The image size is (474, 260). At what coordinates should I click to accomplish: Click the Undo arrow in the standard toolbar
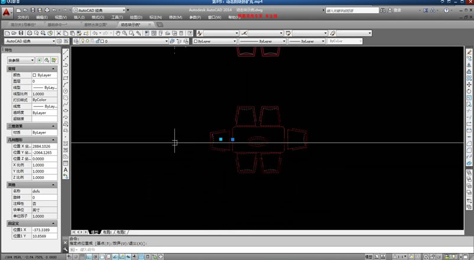(95, 33)
